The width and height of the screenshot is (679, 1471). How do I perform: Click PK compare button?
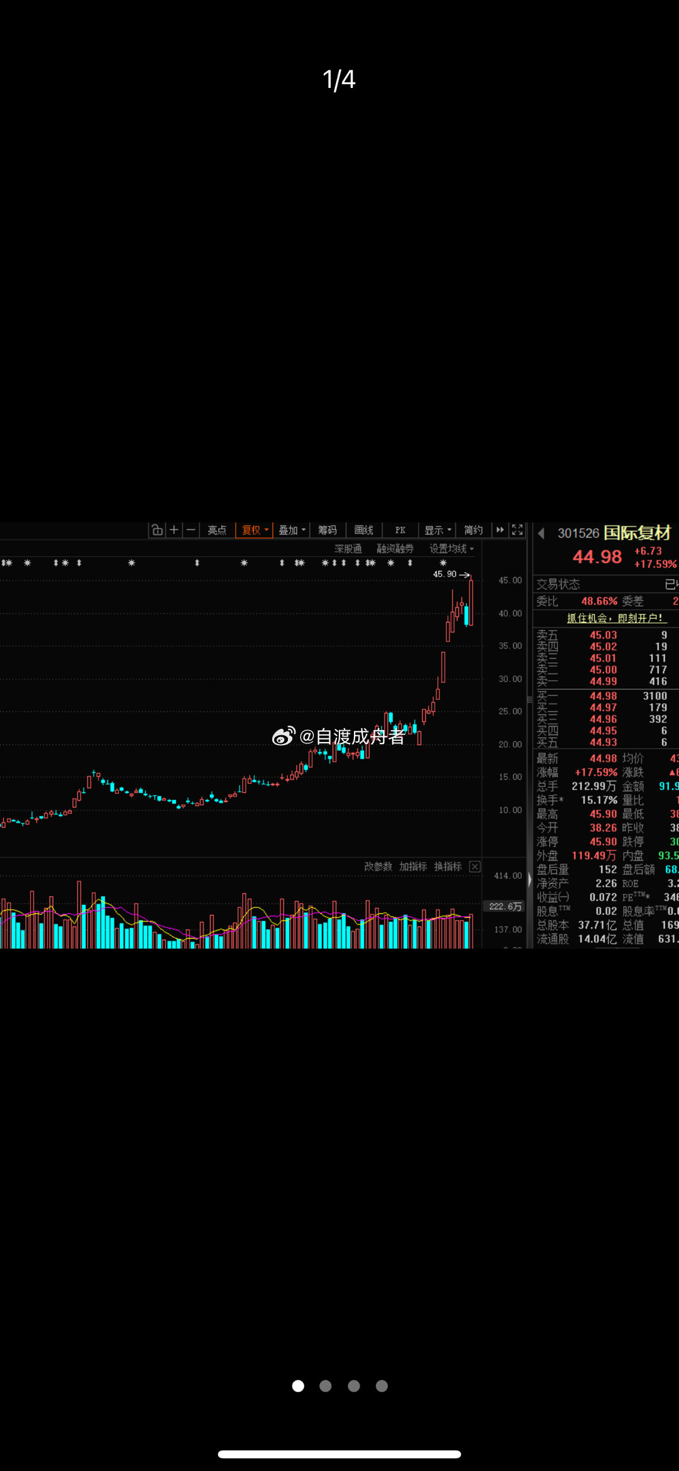click(400, 530)
